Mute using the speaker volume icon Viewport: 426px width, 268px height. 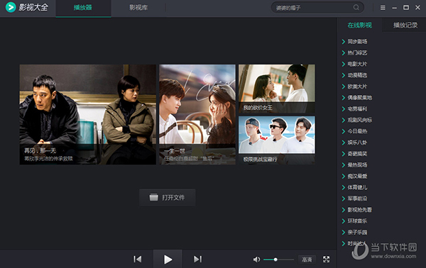click(256, 259)
